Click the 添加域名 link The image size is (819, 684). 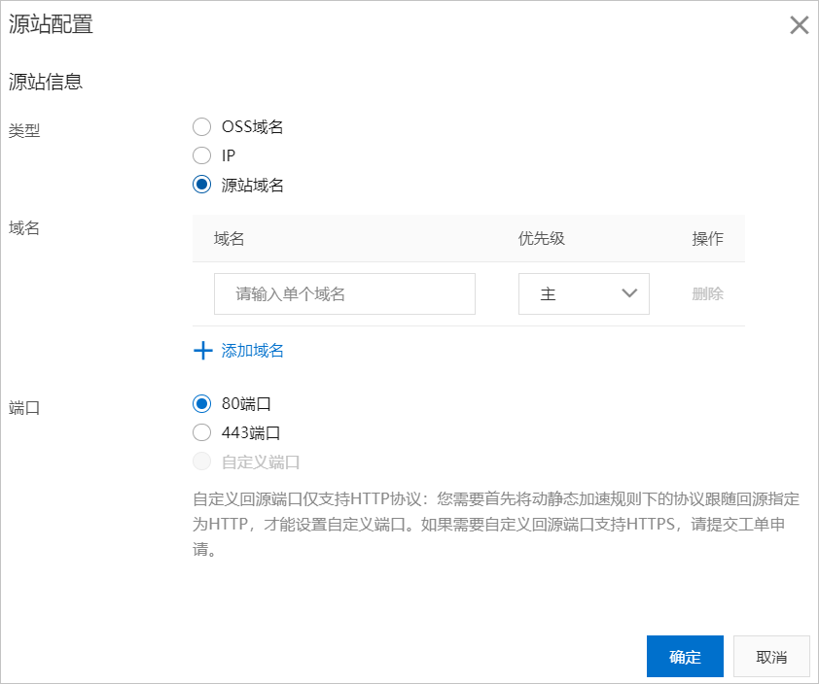pyautogui.click(x=252, y=351)
